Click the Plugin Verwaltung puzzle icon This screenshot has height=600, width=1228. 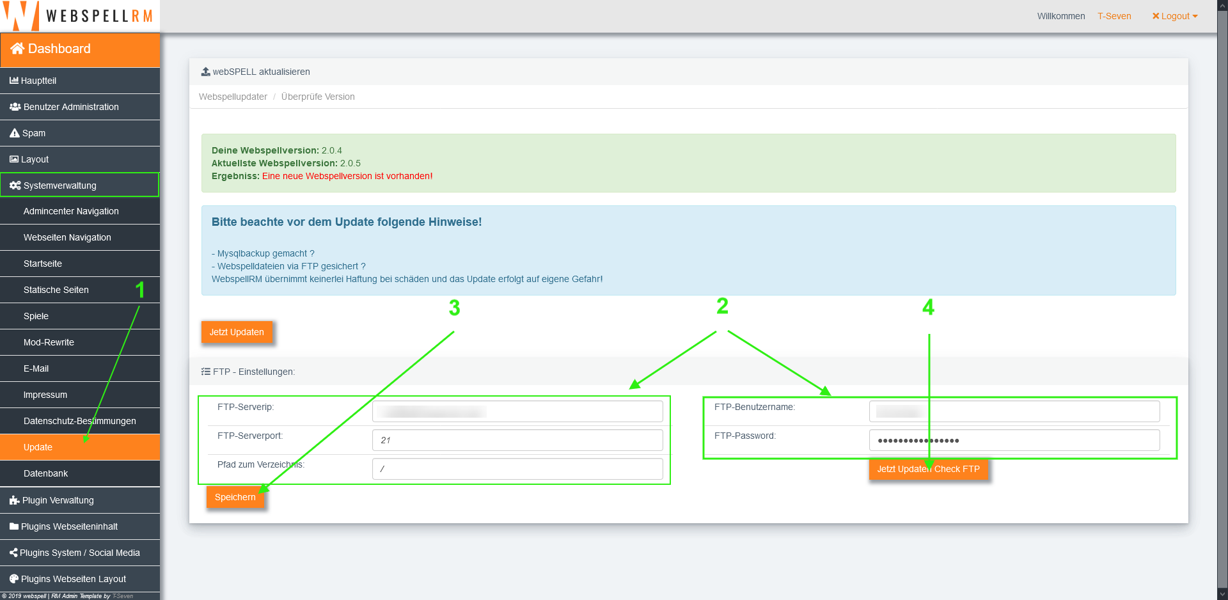tap(15, 500)
